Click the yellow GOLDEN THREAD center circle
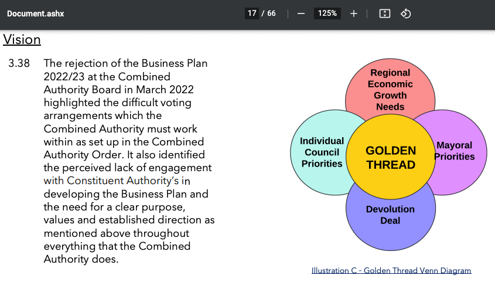Image resolution: width=495 pixels, height=282 pixels. click(391, 158)
